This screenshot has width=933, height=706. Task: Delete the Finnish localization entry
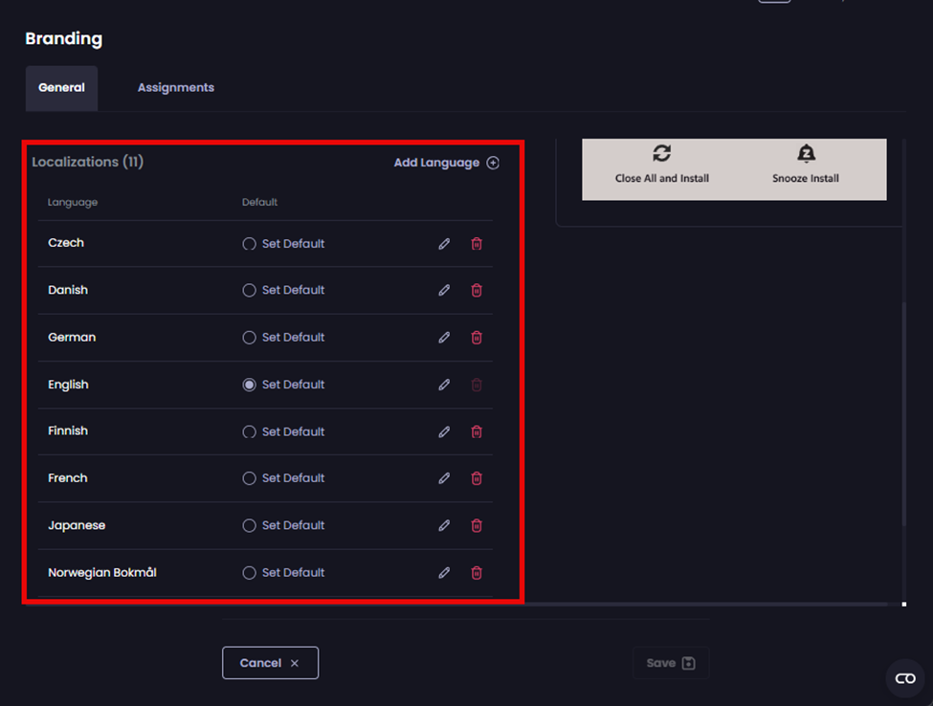pyautogui.click(x=476, y=431)
